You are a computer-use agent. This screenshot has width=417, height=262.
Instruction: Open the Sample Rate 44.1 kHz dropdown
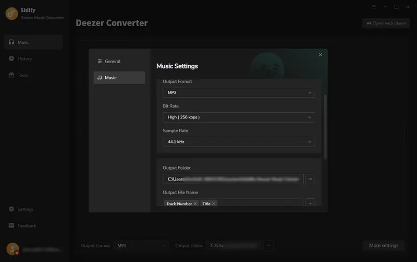pos(239,142)
